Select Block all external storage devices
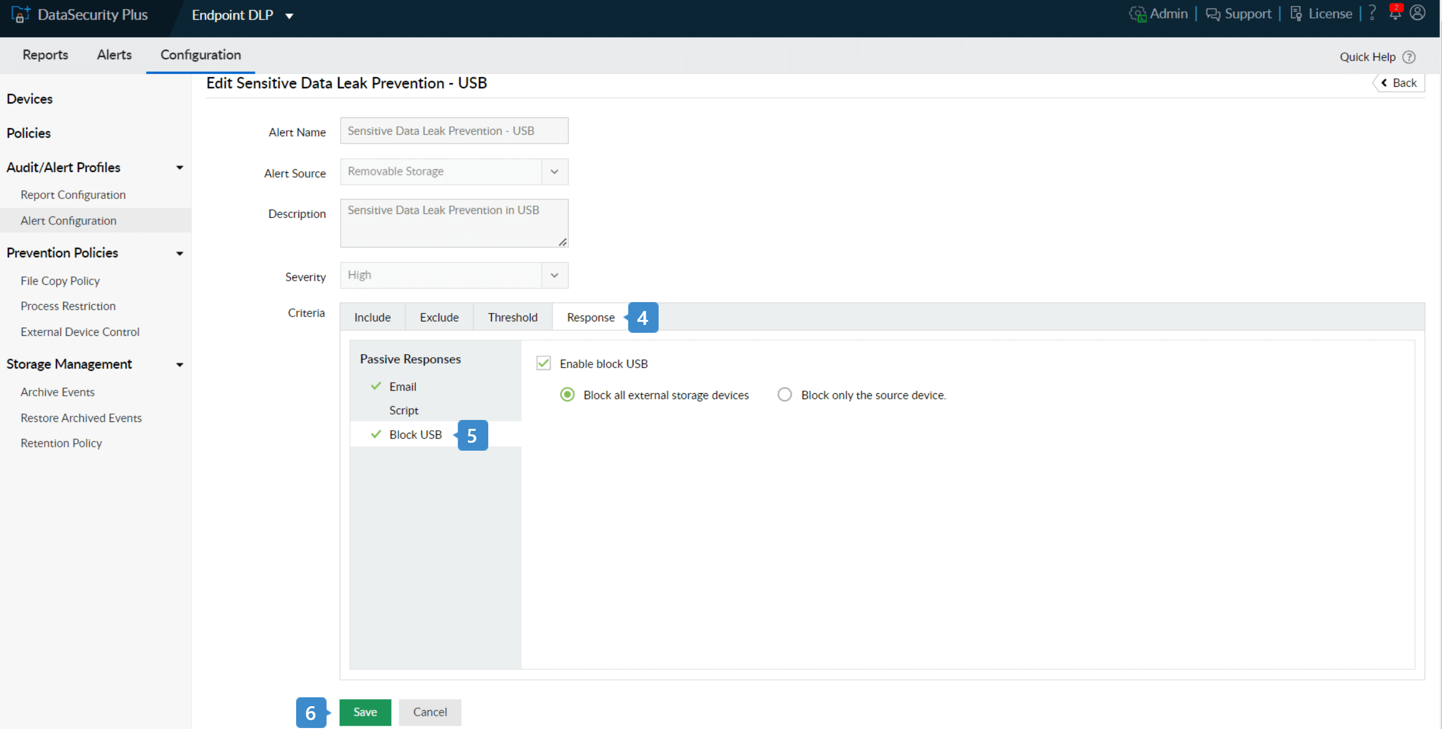This screenshot has width=1442, height=729. (567, 395)
